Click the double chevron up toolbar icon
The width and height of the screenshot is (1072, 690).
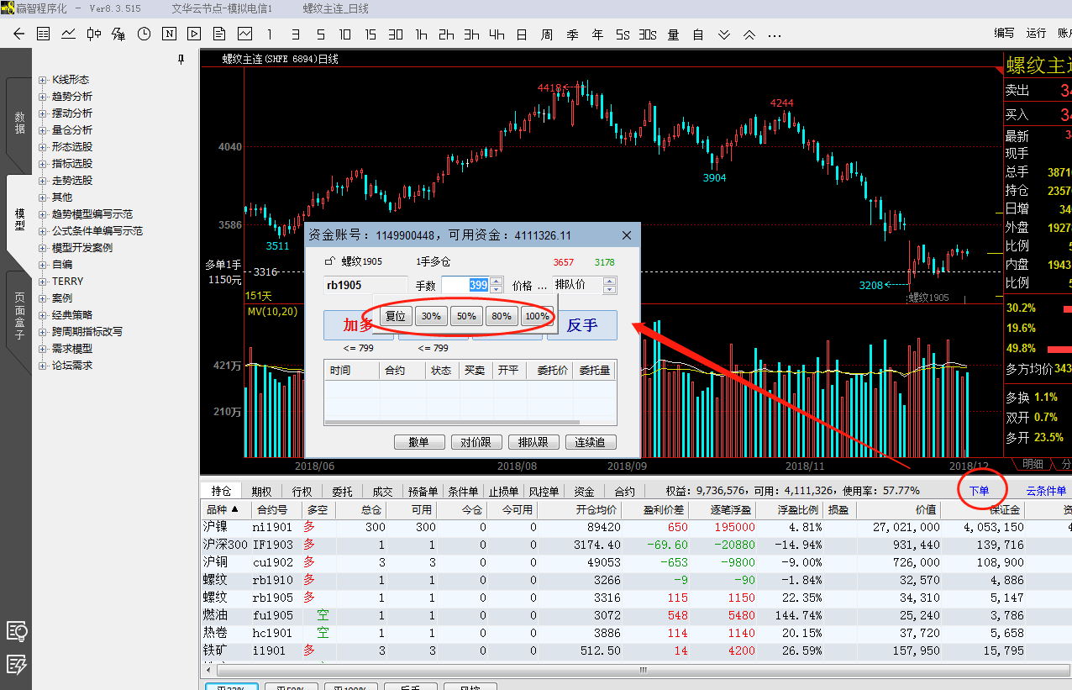[749, 35]
